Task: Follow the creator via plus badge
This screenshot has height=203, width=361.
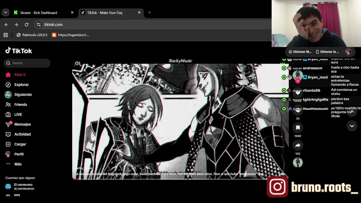Action: (x=298, y=81)
